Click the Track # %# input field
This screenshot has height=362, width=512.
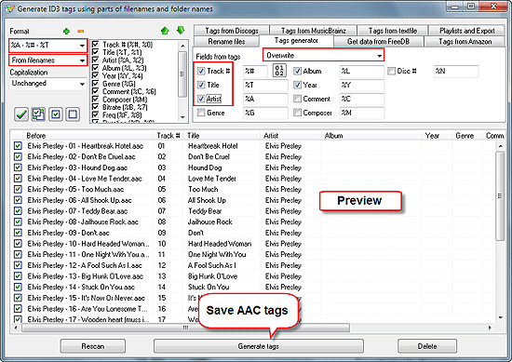[255, 71]
